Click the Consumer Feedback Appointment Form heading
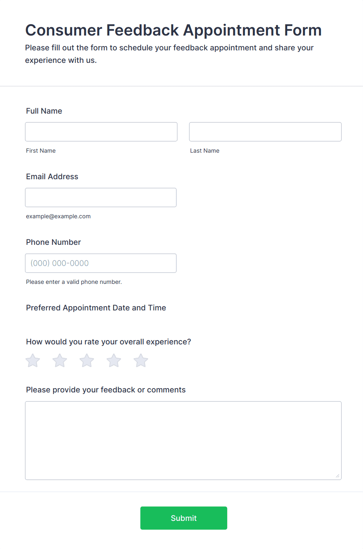Image resolution: width=363 pixels, height=549 pixels. (173, 30)
